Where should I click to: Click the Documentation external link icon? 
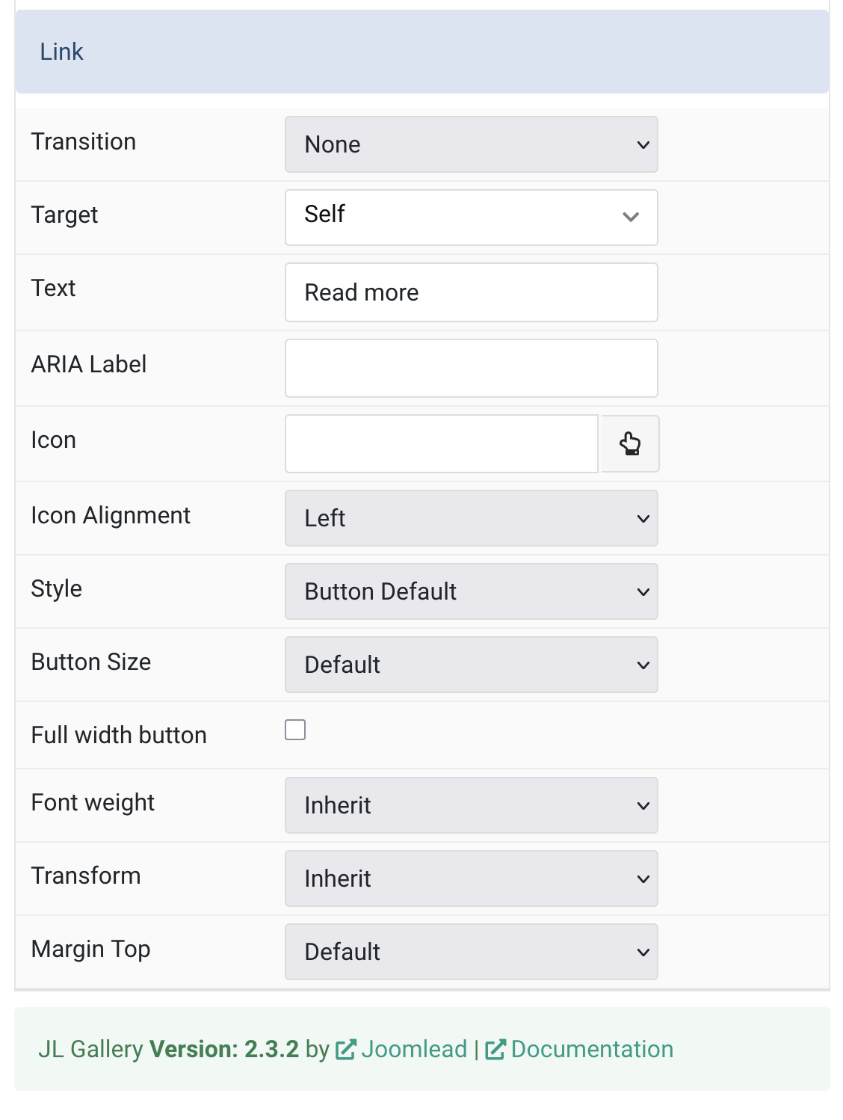pyautogui.click(x=495, y=1050)
